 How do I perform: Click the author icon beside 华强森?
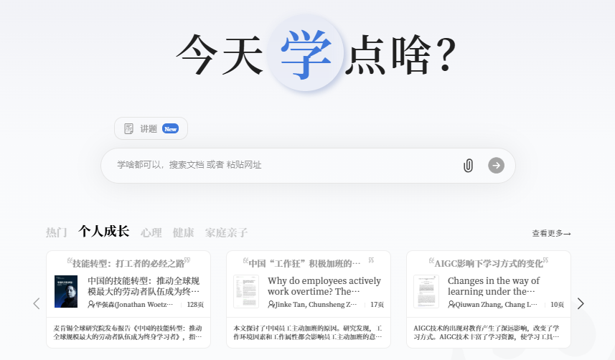(91, 304)
